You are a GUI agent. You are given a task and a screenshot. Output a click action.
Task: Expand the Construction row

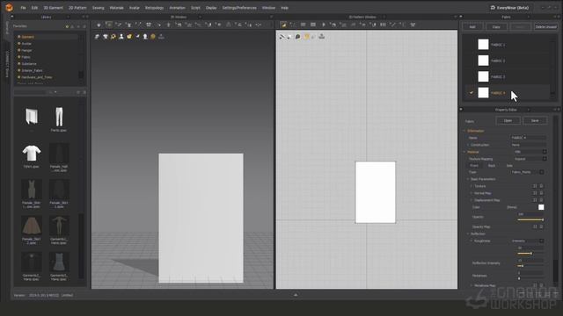(x=469, y=145)
